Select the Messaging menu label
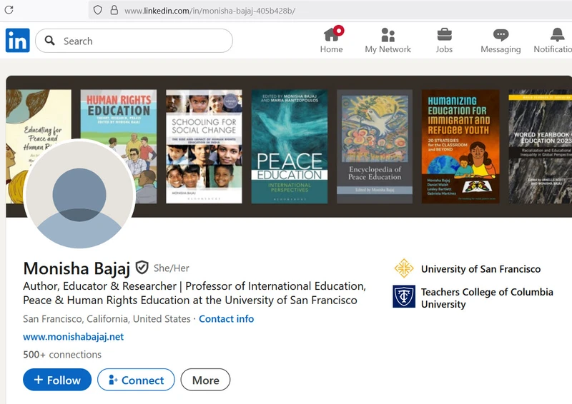 pyautogui.click(x=501, y=49)
